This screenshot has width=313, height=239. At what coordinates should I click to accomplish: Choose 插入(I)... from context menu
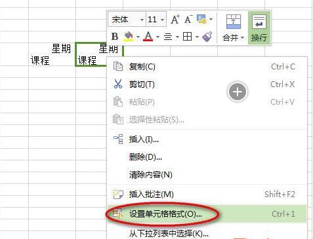click(207, 139)
